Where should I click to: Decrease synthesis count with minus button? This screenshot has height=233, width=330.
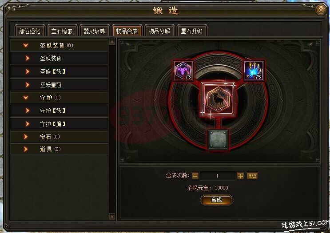(195, 176)
